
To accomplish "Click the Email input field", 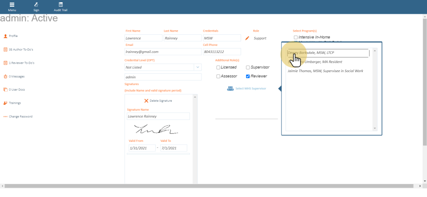I will coord(163,52).
